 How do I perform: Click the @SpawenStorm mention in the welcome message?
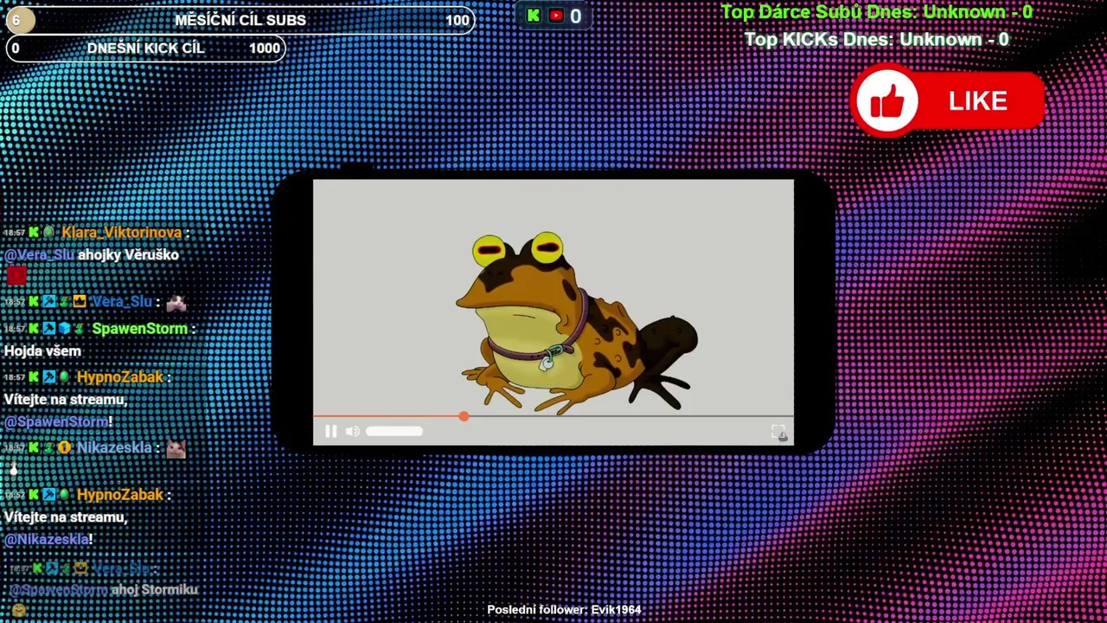56,422
